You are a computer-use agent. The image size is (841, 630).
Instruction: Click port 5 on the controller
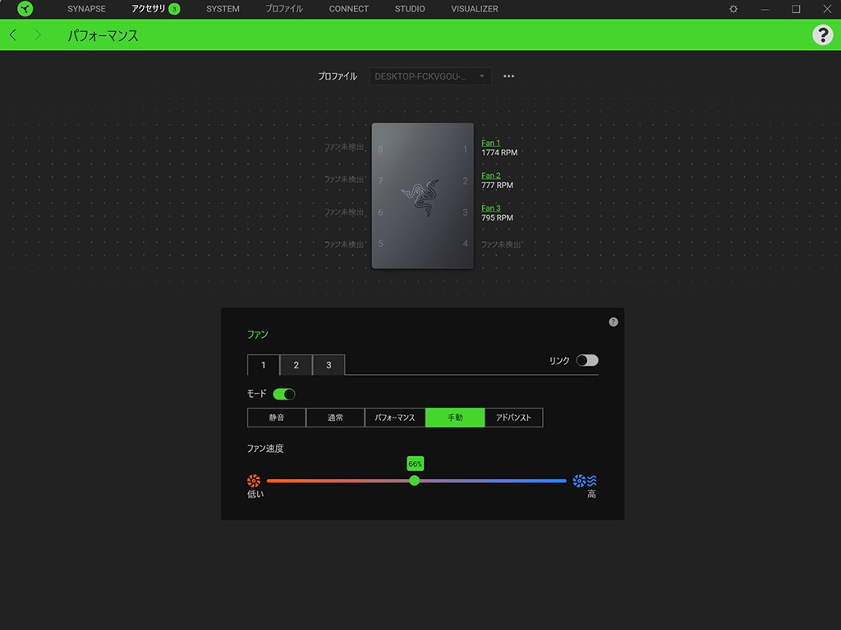(x=380, y=244)
